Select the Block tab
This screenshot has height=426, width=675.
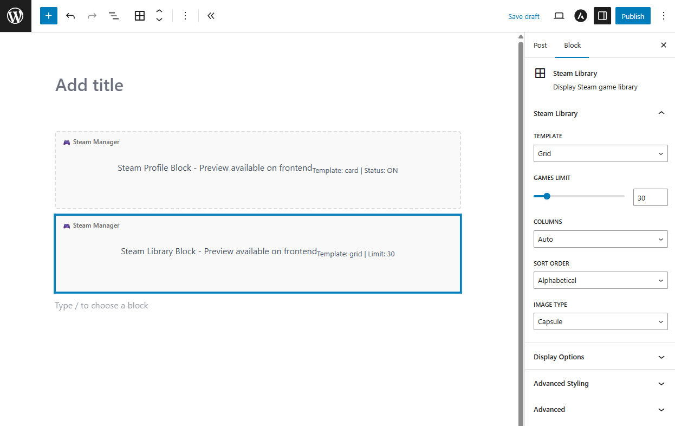tap(572, 45)
